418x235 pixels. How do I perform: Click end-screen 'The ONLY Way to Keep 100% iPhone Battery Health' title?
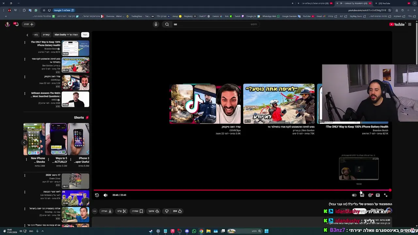(x=357, y=127)
